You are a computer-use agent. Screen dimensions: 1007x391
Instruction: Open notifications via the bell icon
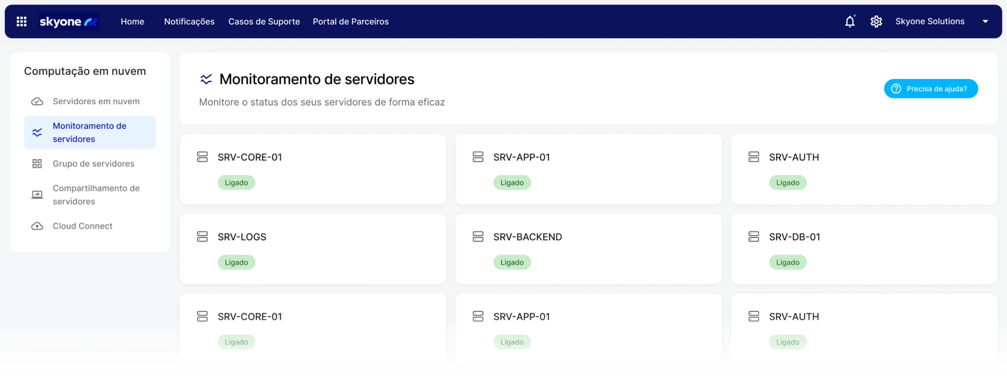pos(850,22)
